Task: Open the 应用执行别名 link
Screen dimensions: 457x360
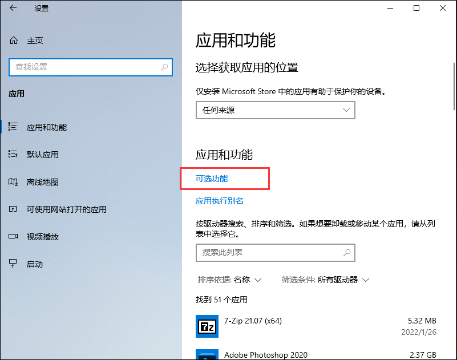Action: point(220,201)
